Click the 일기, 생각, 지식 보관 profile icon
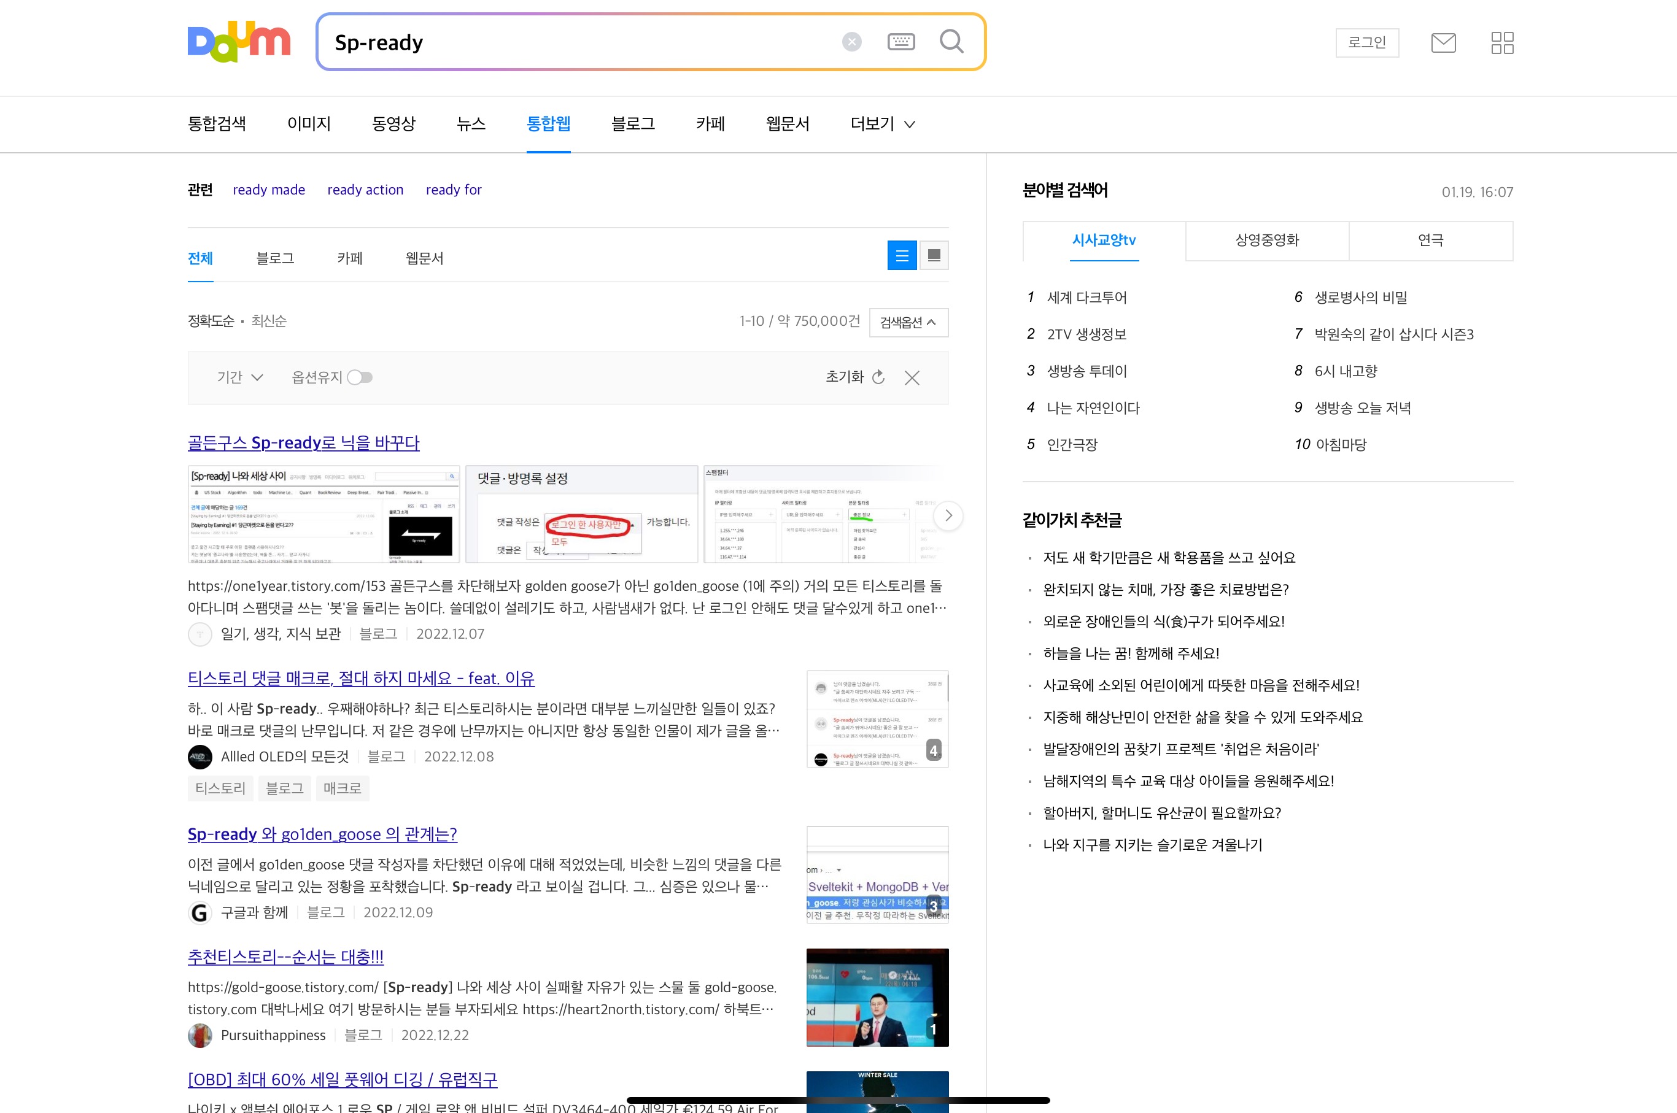Viewport: 1677px width, 1113px height. [x=199, y=634]
